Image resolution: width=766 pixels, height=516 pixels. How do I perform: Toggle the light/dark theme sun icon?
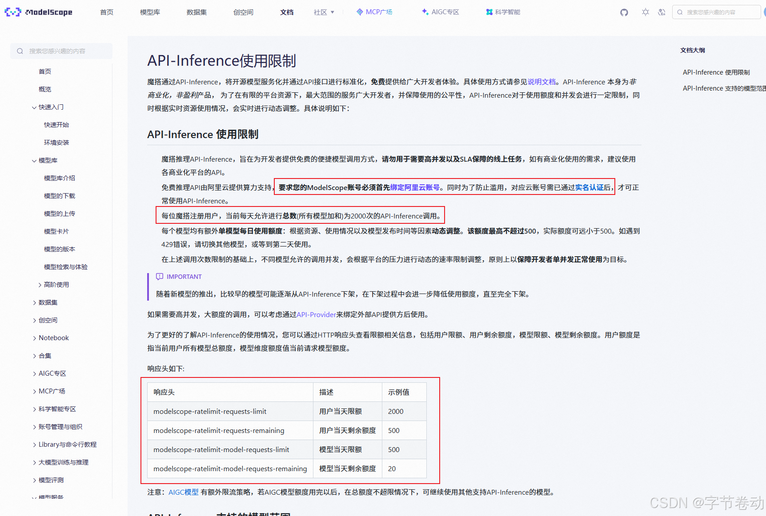coord(645,12)
